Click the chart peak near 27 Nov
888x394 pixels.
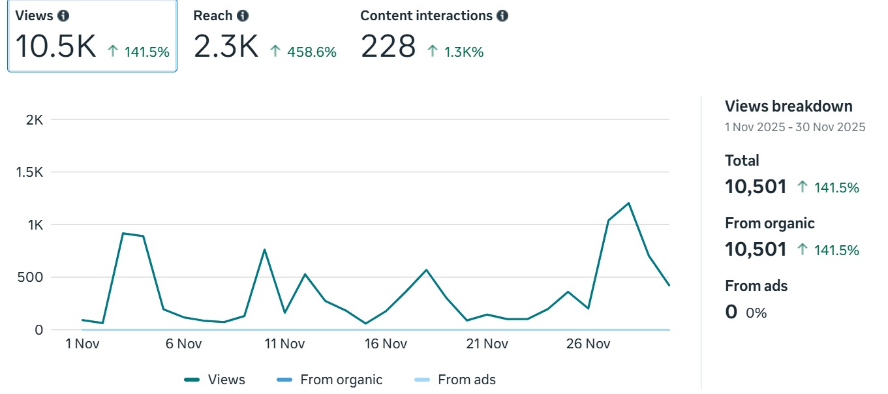pos(629,203)
